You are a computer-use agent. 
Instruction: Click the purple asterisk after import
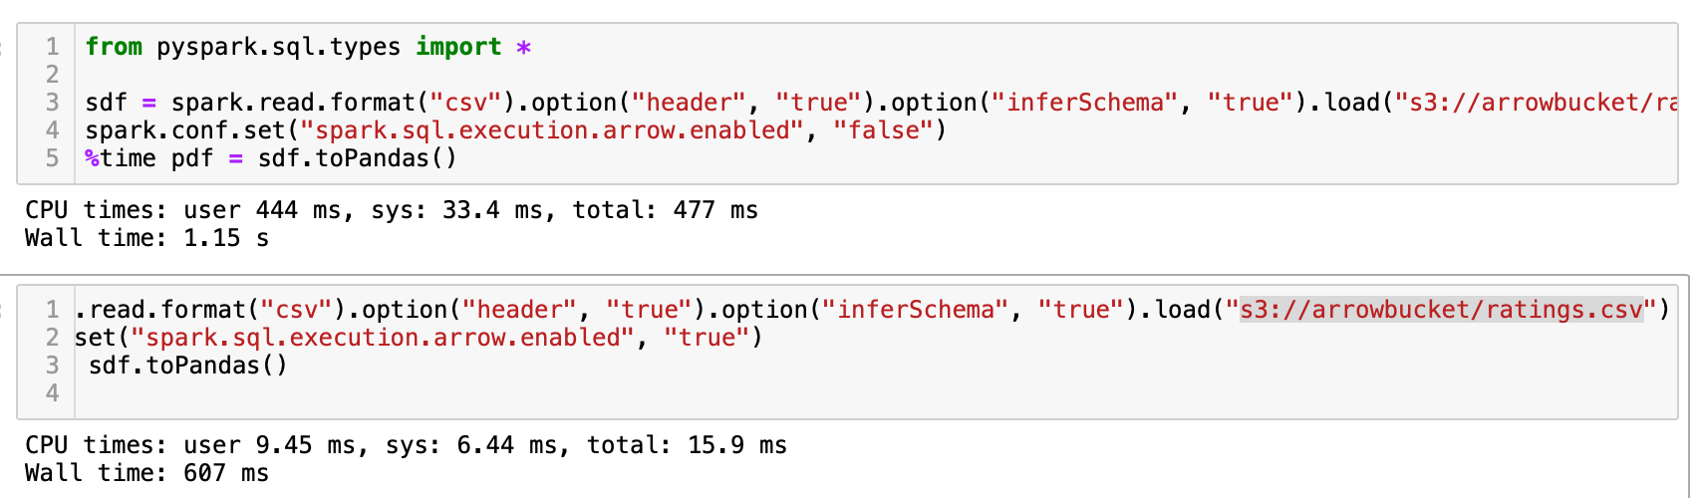point(523,47)
